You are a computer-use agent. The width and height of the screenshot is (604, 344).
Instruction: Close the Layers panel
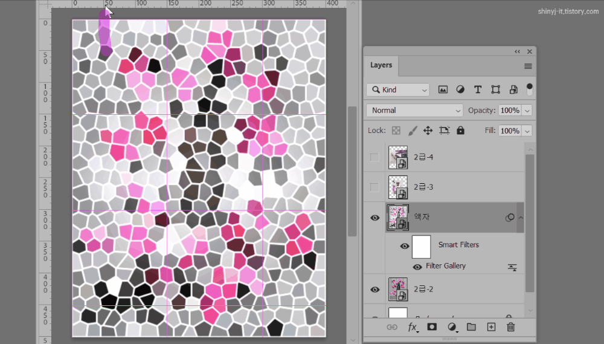[x=530, y=51]
